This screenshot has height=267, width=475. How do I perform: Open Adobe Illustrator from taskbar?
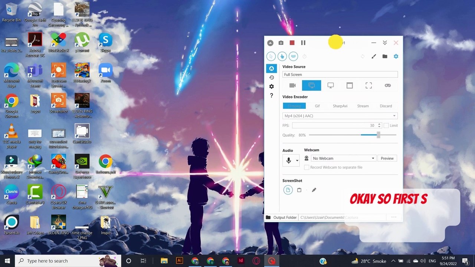180,261
